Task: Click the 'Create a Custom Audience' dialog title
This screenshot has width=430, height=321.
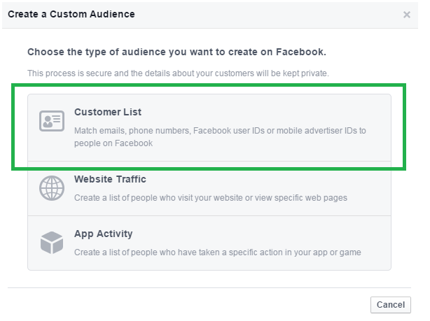Action: (71, 14)
